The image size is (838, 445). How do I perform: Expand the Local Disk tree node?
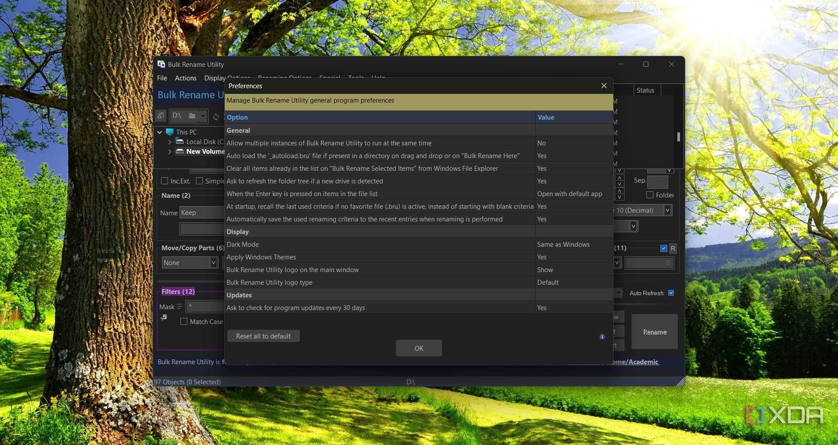pyautogui.click(x=170, y=142)
